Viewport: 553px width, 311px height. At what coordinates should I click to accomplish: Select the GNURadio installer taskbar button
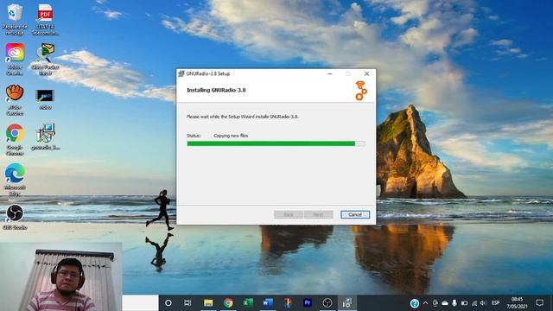click(x=347, y=303)
